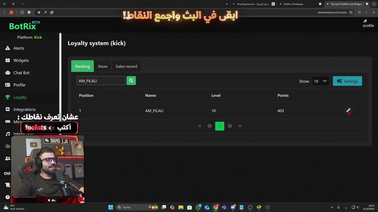Open a new browser tab
This screenshot has height=212, width=378.
(227, 4)
